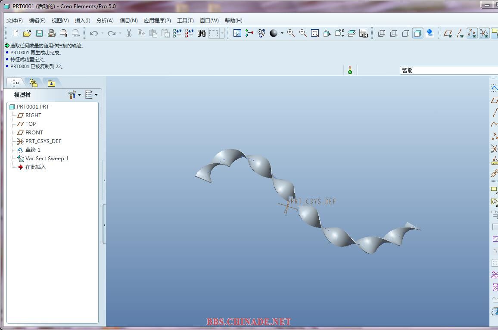498x330 pixels.
Task: Open the 分析(A) menu
Action: 105,21
